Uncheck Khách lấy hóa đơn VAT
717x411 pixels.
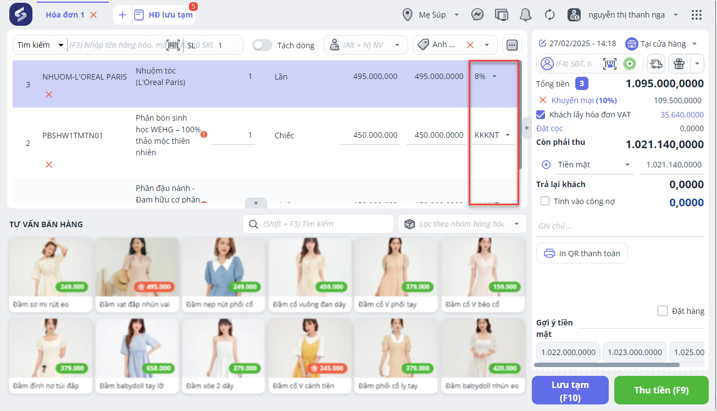point(541,115)
